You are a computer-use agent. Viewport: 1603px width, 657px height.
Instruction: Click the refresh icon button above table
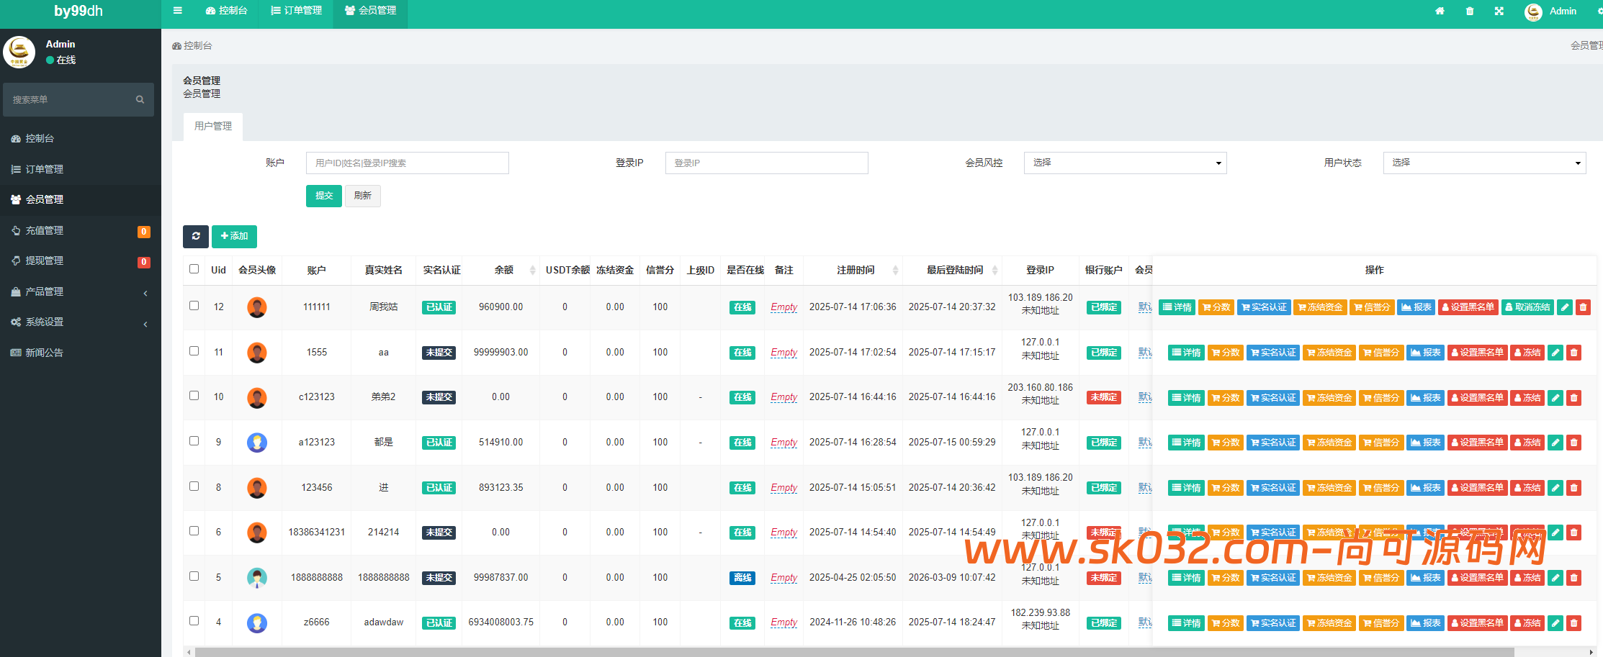196,236
